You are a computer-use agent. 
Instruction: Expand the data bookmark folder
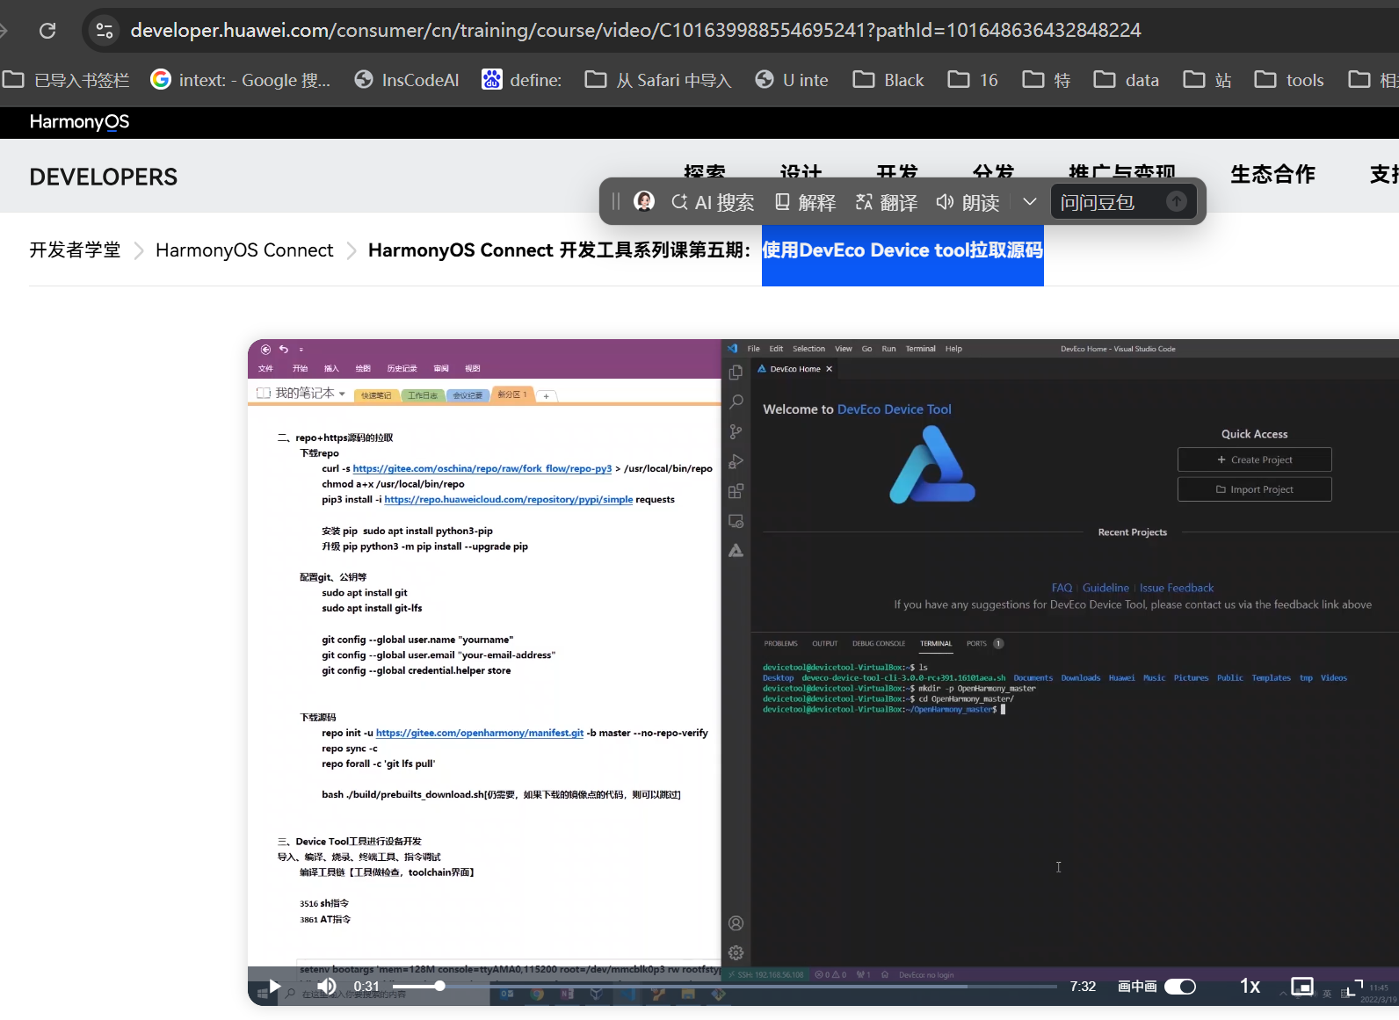coord(1127,80)
